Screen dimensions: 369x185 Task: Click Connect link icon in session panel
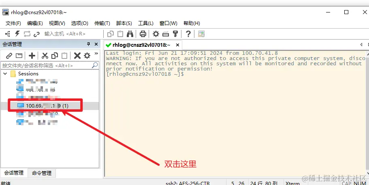9,56
